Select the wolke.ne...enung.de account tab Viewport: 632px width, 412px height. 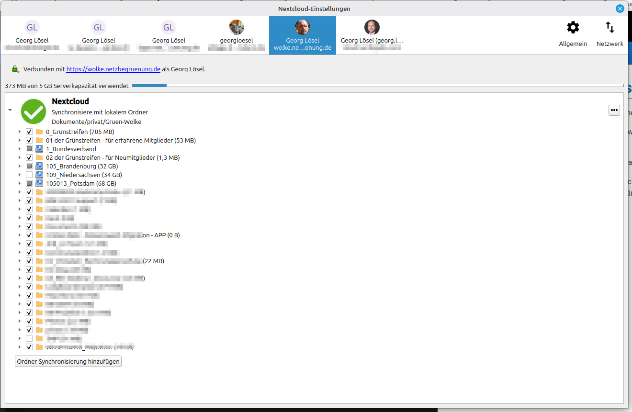[x=302, y=35]
